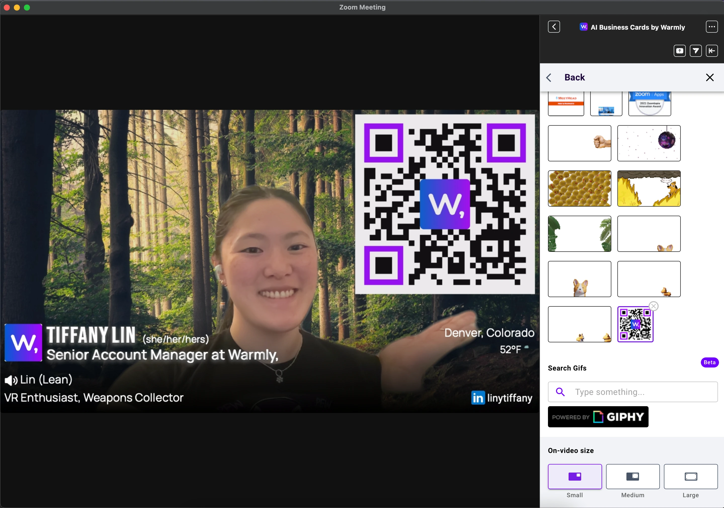
Task: Click the share screen upload icon
Action: pyautogui.click(x=679, y=51)
